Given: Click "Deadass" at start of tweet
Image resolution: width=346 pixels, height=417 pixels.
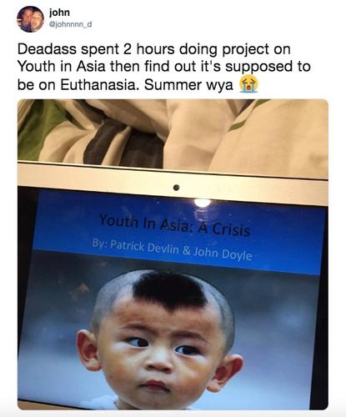Looking at the screenshot, I should [x=47, y=49].
